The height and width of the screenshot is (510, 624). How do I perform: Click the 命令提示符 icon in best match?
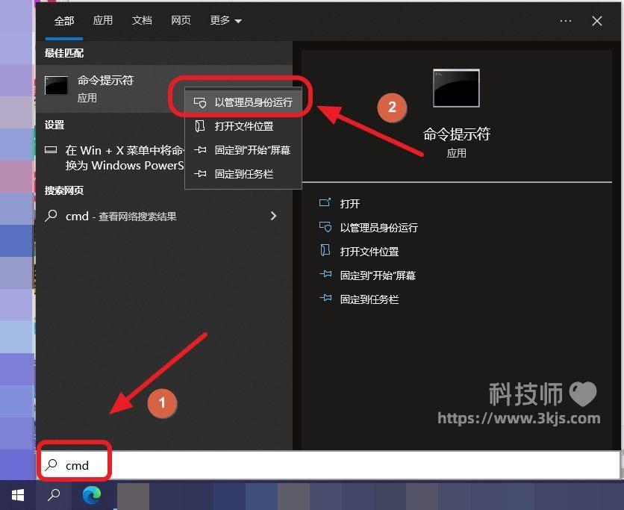(x=56, y=86)
